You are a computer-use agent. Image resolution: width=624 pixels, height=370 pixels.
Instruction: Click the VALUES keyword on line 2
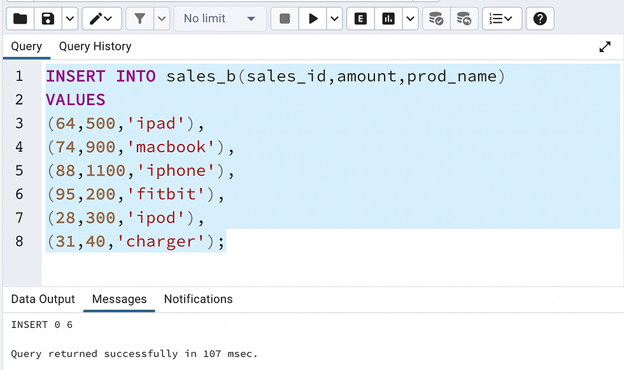coord(76,100)
